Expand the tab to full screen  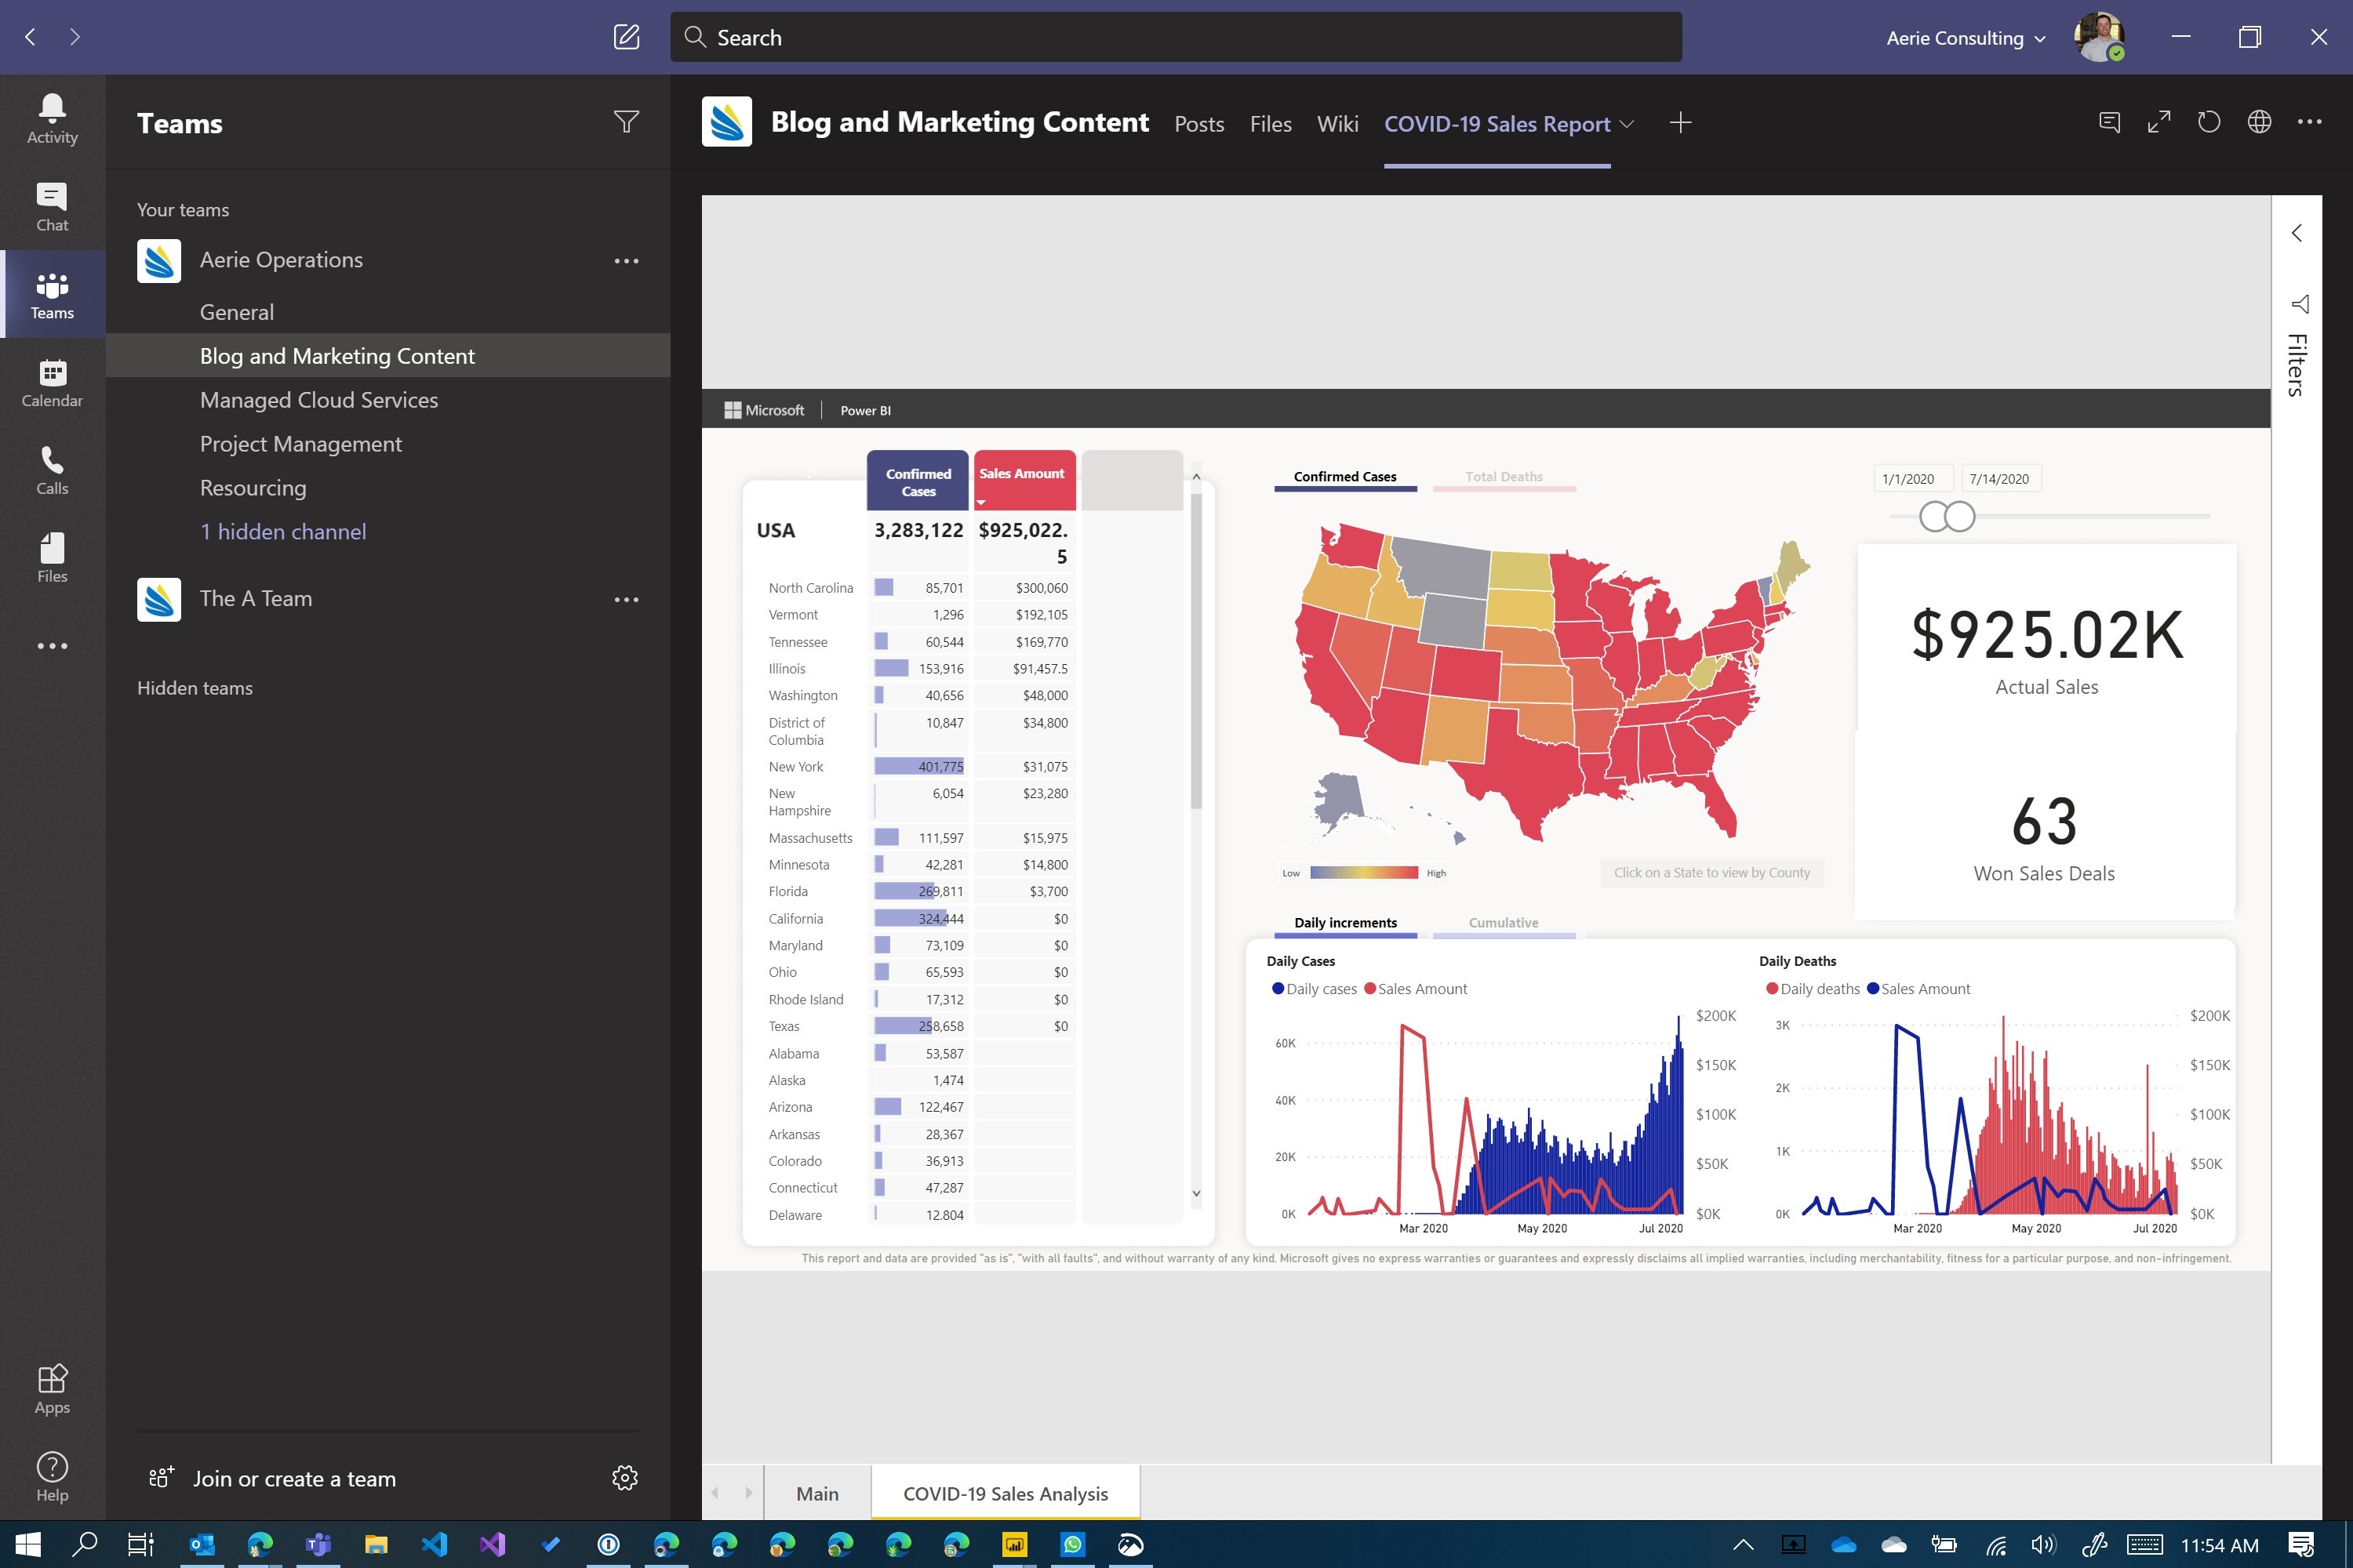click(2160, 122)
